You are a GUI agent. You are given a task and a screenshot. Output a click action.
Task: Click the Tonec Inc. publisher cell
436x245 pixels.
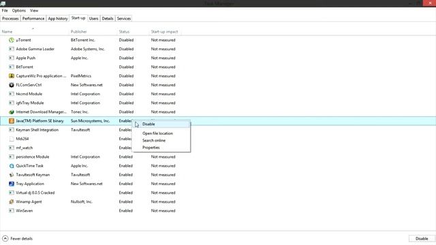pos(80,112)
